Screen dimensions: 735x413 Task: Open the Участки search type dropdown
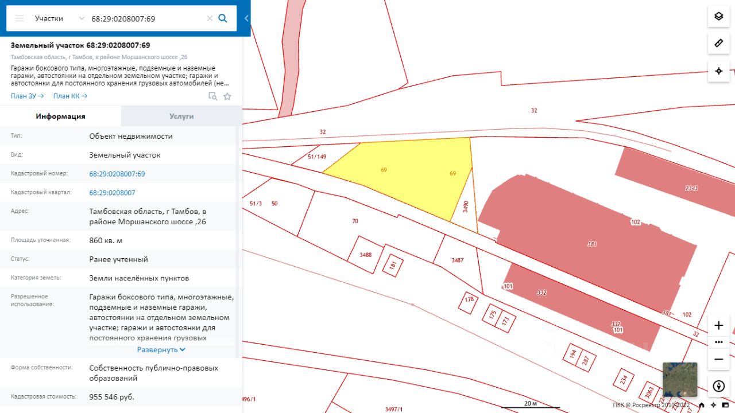coord(60,18)
